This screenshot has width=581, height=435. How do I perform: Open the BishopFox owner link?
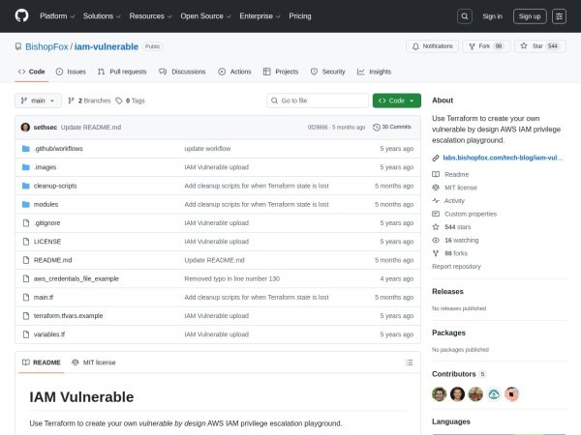click(x=46, y=46)
